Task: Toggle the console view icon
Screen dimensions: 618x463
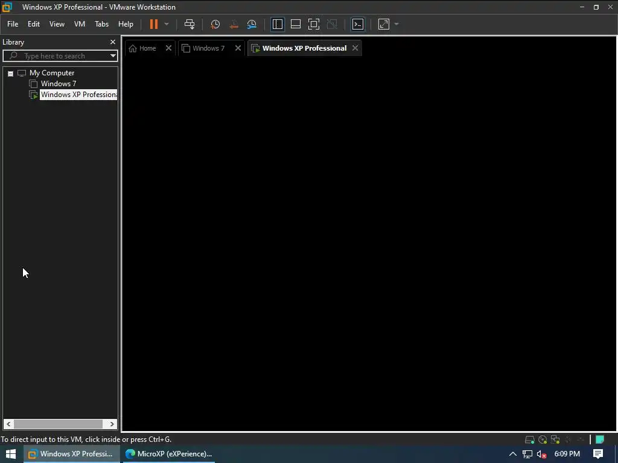Action: pos(358,24)
